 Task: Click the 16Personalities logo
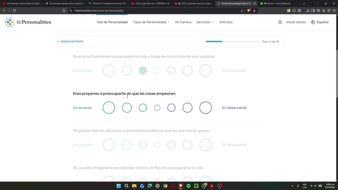coord(28,22)
